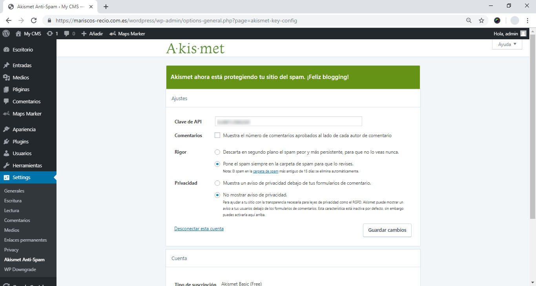Open a new browser tab
This screenshot has width=536, height=286.
click(x=106, y=7)
